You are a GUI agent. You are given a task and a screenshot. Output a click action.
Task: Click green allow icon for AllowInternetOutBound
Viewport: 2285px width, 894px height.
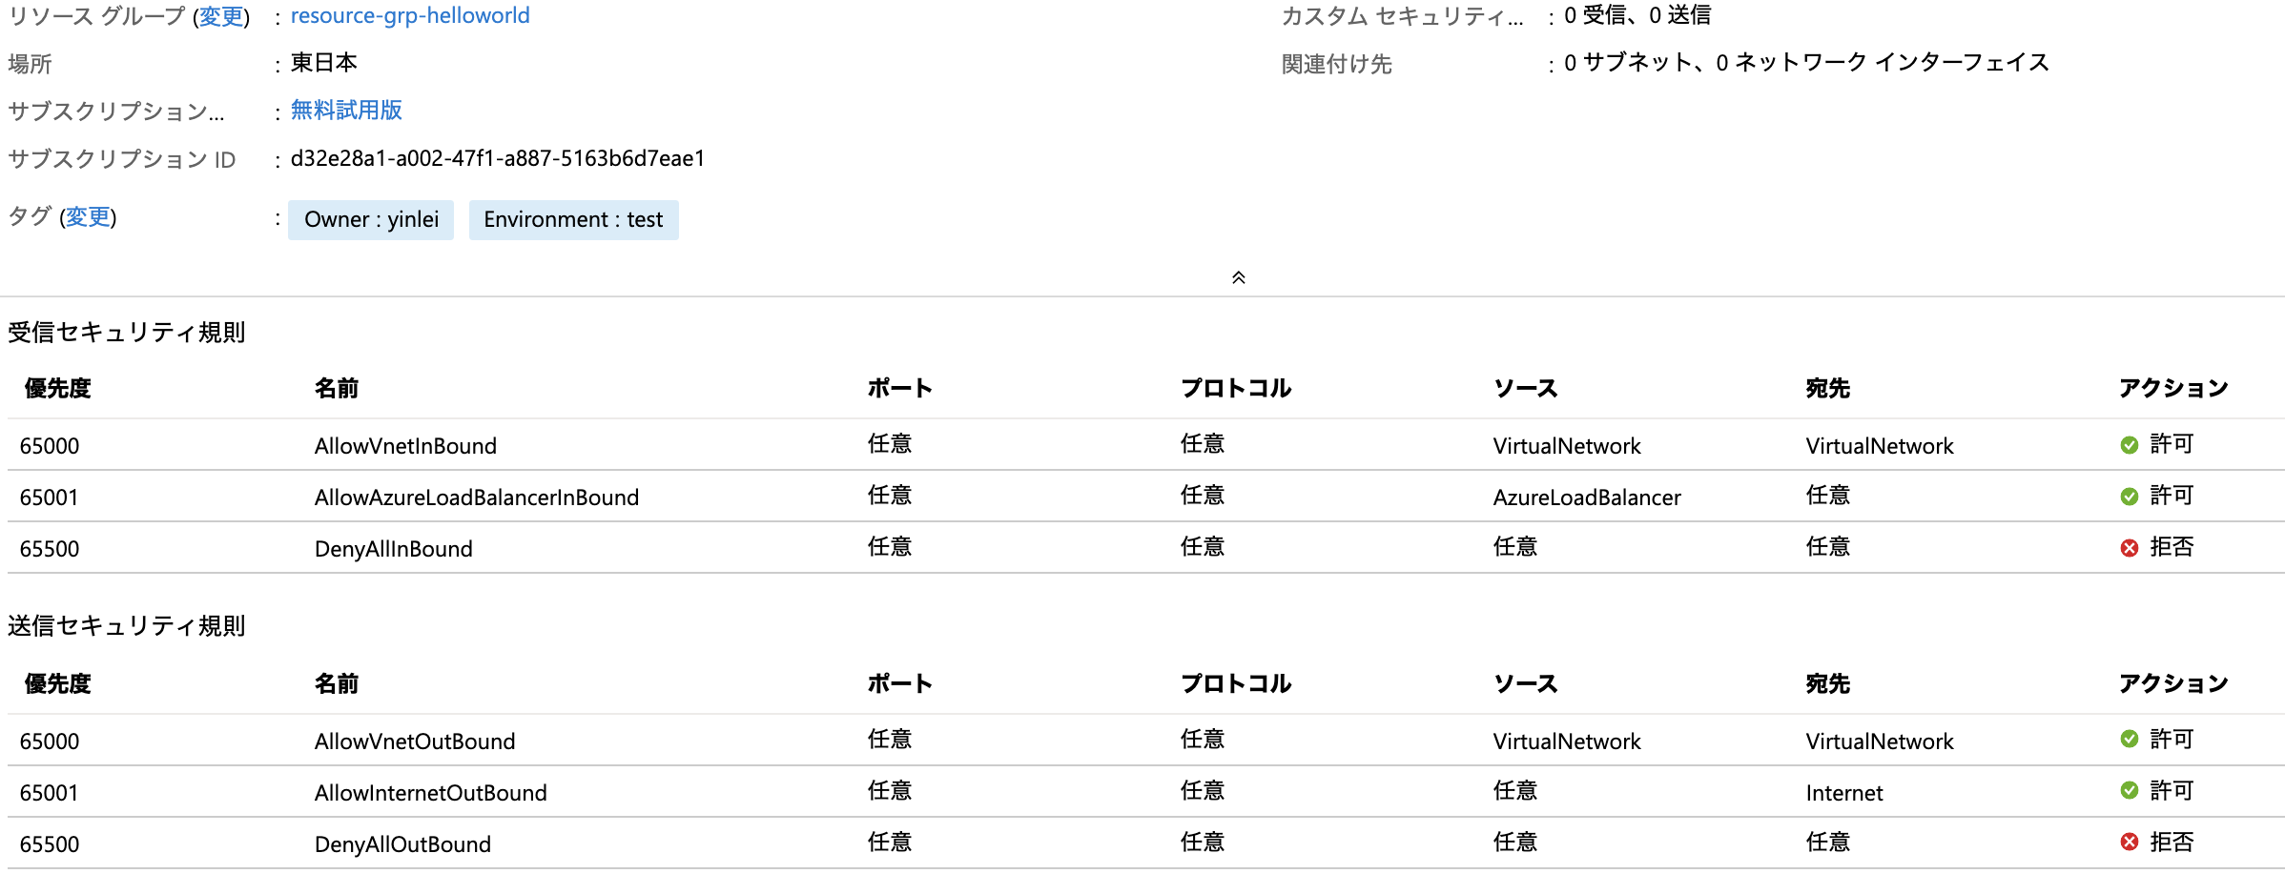coord(2129,790)
